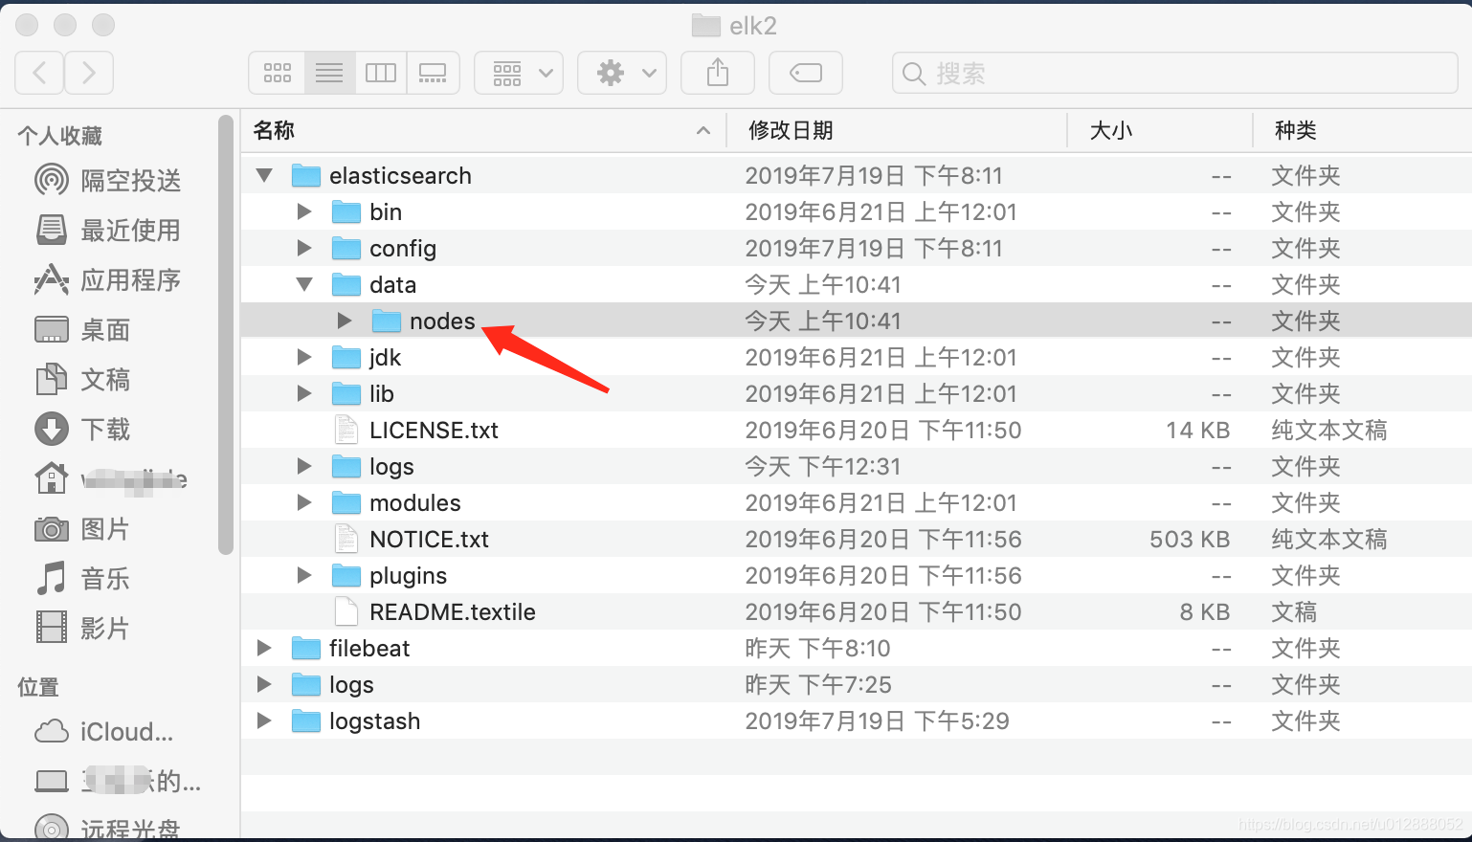1472x842 pixels.
Task: Collapse the elasticsearch folder
Action: [x=264, y=175]
